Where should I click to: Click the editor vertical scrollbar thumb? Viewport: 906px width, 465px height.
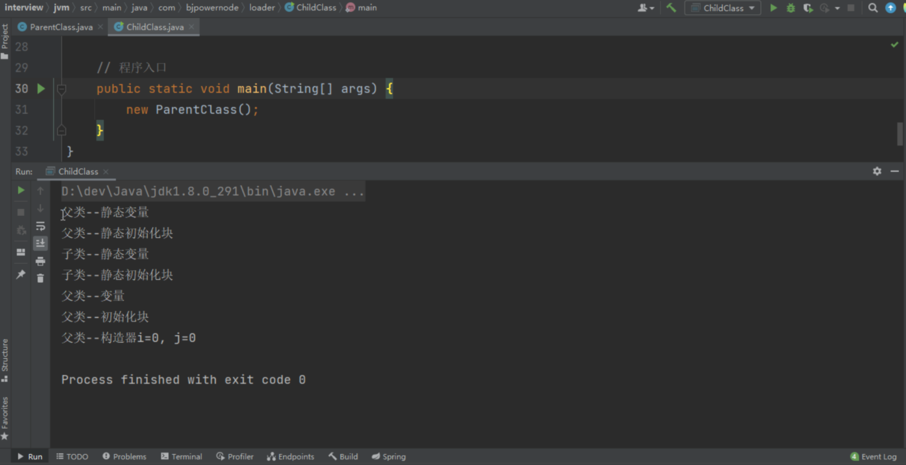tap(900, 134)
